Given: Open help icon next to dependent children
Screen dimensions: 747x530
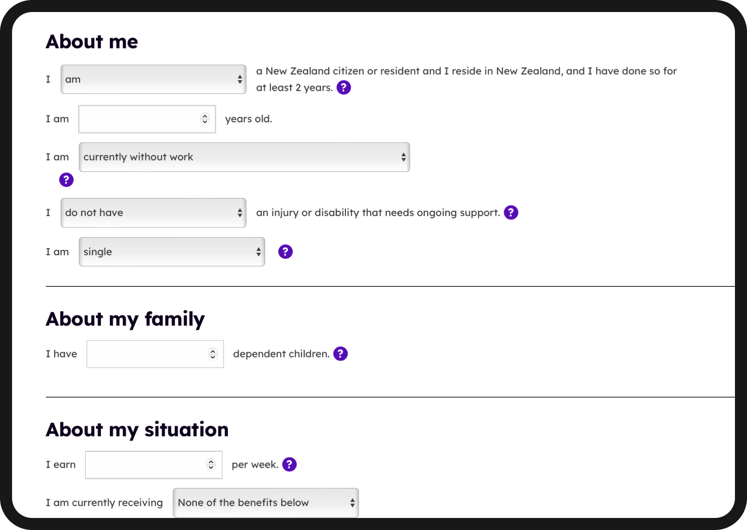Looking at the screenshot, I should tap(340, 354).
